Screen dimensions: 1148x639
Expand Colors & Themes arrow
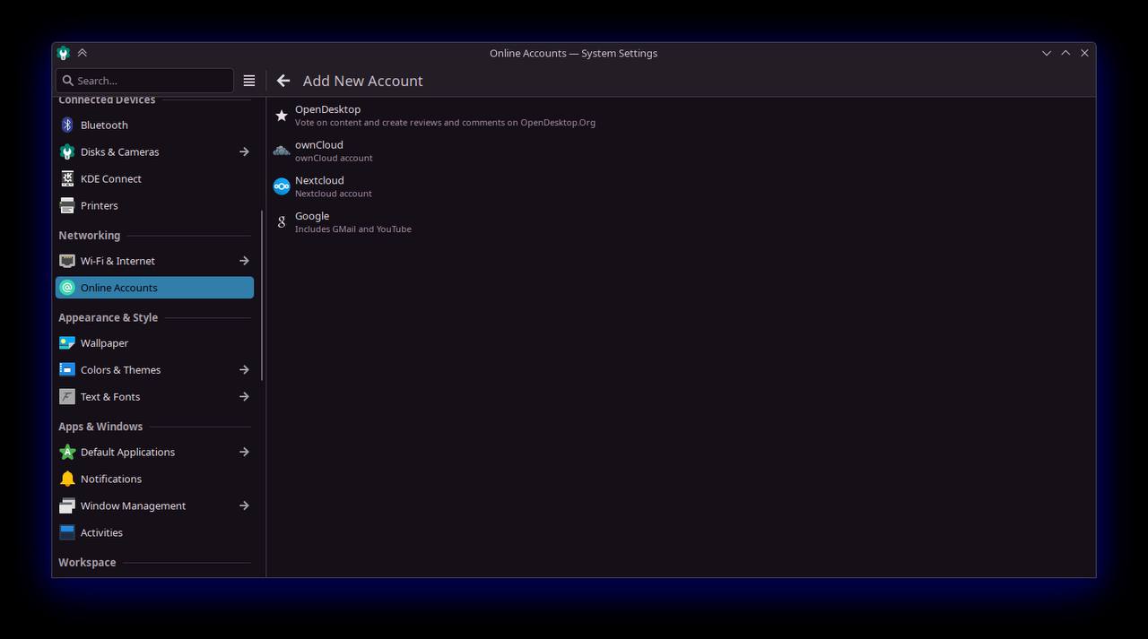pos(244,370)
